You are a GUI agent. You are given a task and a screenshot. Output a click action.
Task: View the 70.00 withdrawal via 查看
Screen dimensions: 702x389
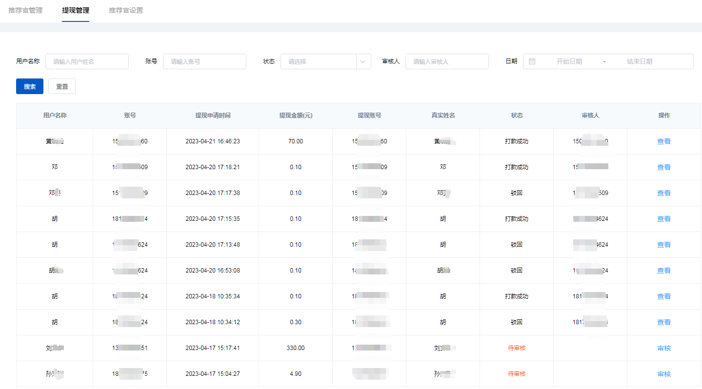664,141
